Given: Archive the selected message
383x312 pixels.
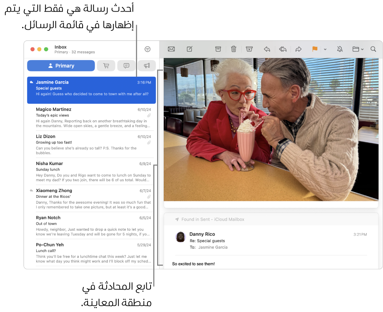Looking at the screenshot, I should [218, 49].
